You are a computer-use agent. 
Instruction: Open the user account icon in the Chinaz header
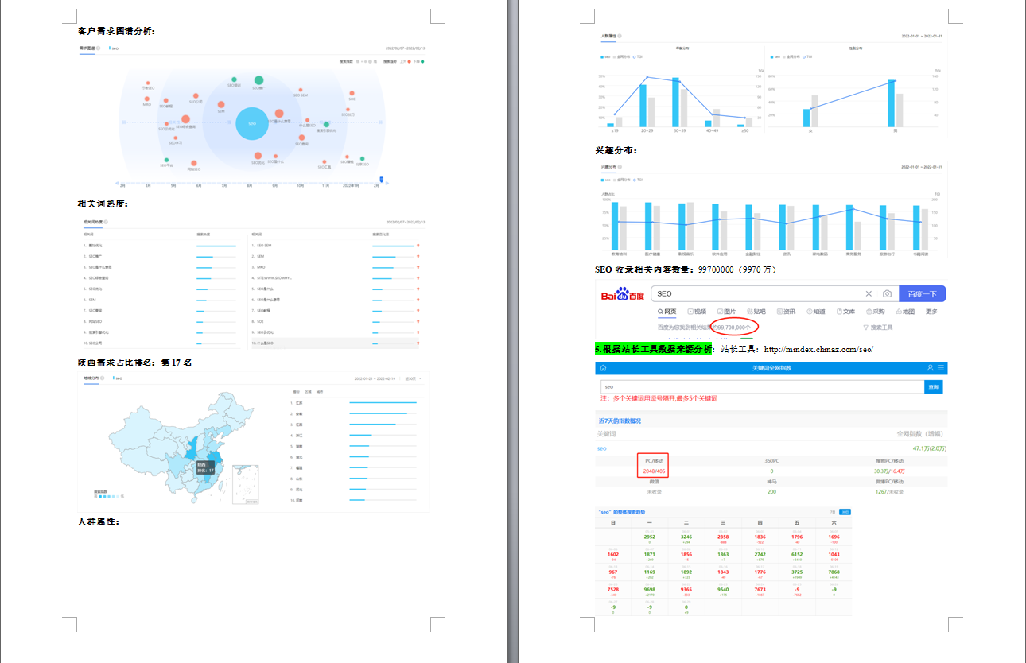point(931,368)
